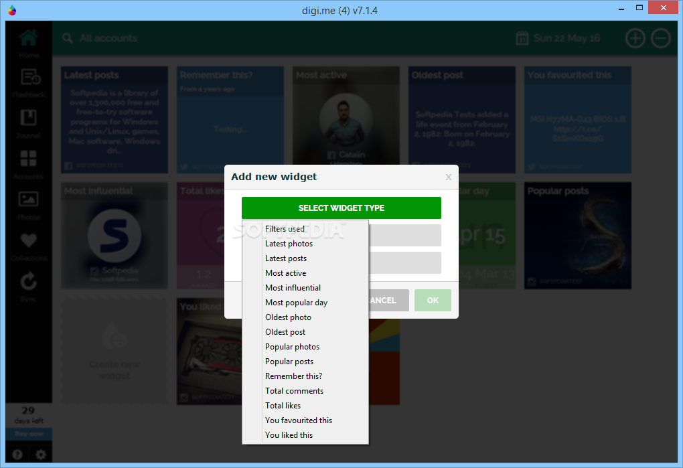Maximize the digi.me window
Screen dimensions: 683x468
(639, 8)
